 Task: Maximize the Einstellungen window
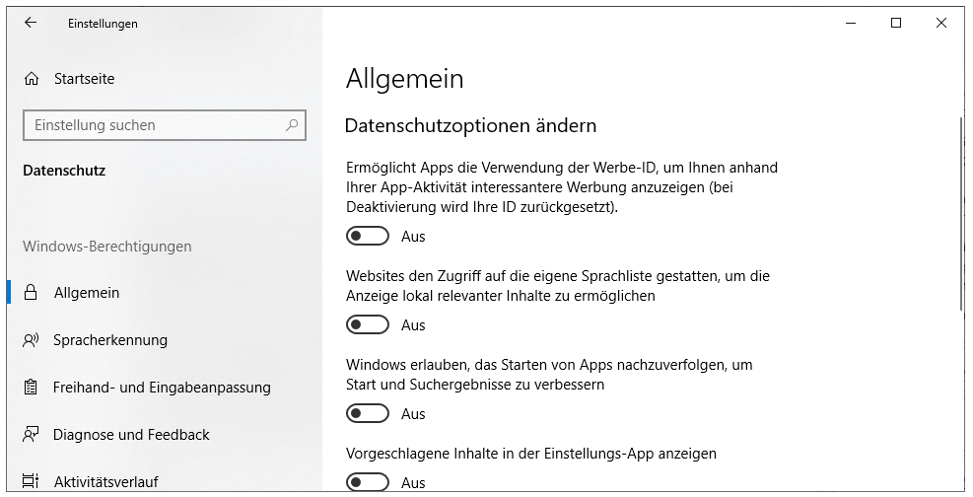896,23
